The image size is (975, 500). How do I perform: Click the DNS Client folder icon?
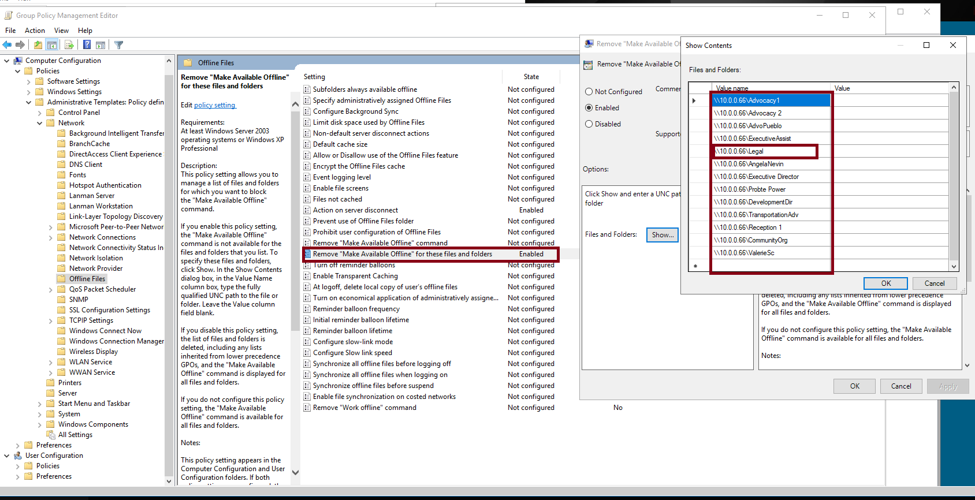point(62,165)
